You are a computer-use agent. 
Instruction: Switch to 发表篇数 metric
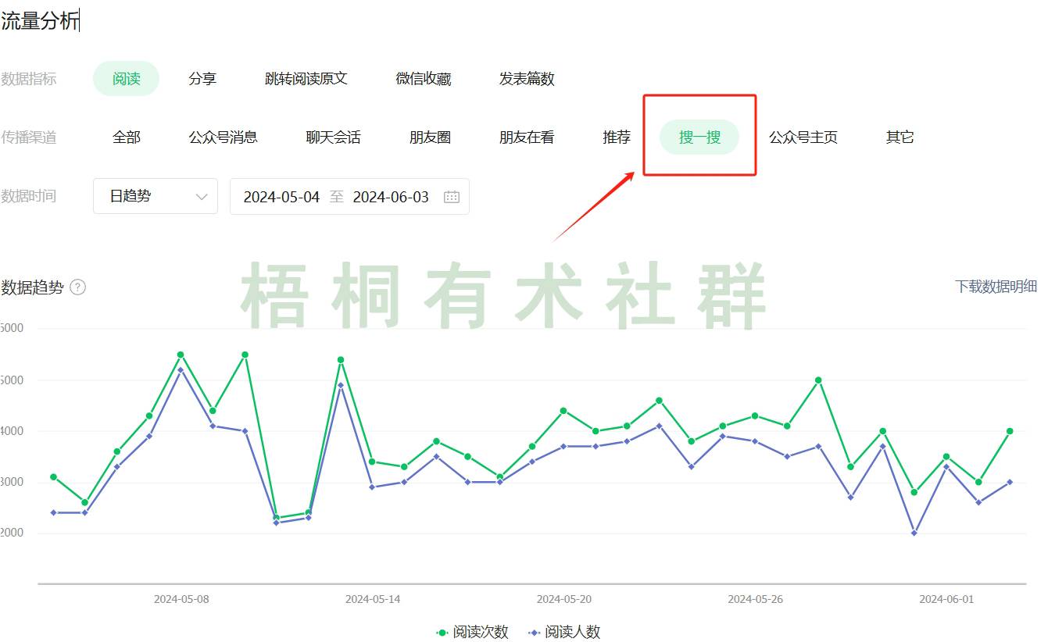click(527, 78)
